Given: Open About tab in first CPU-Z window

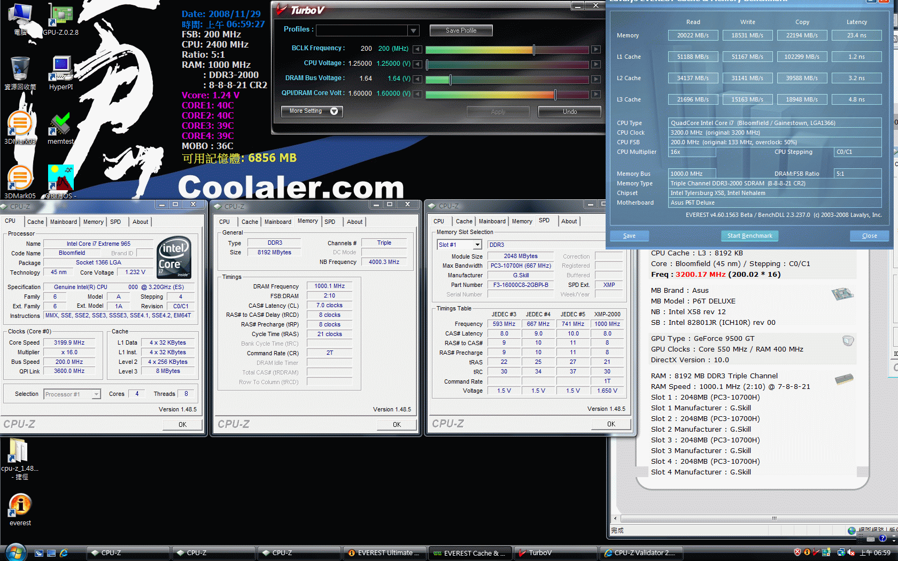Looking at the screenshot, I should (x=141, y=222).
